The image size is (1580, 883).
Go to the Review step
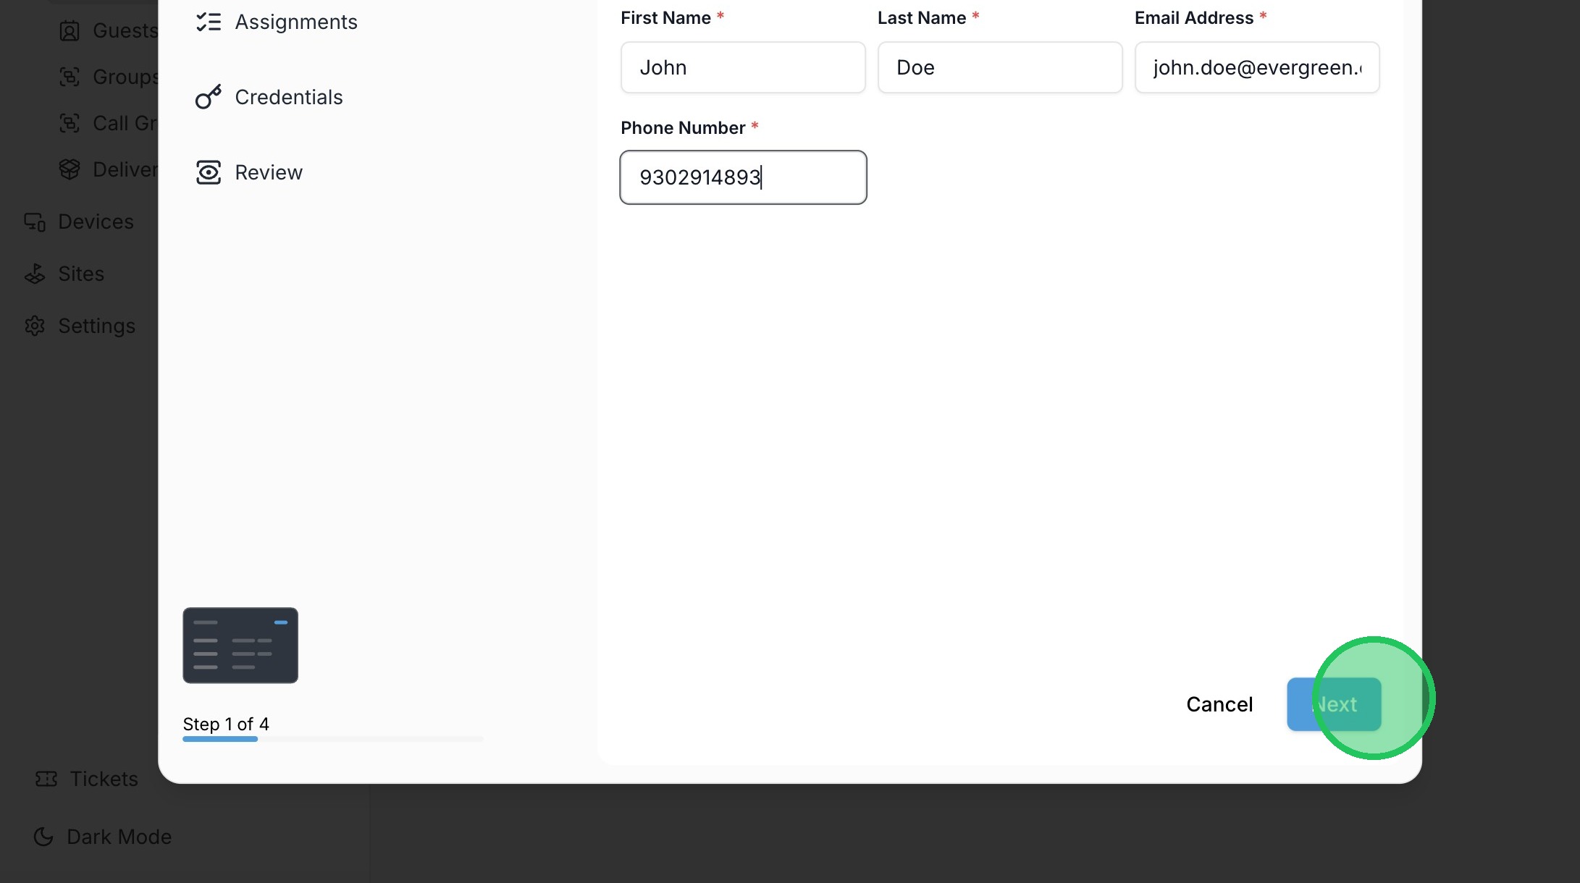point(268,172)
